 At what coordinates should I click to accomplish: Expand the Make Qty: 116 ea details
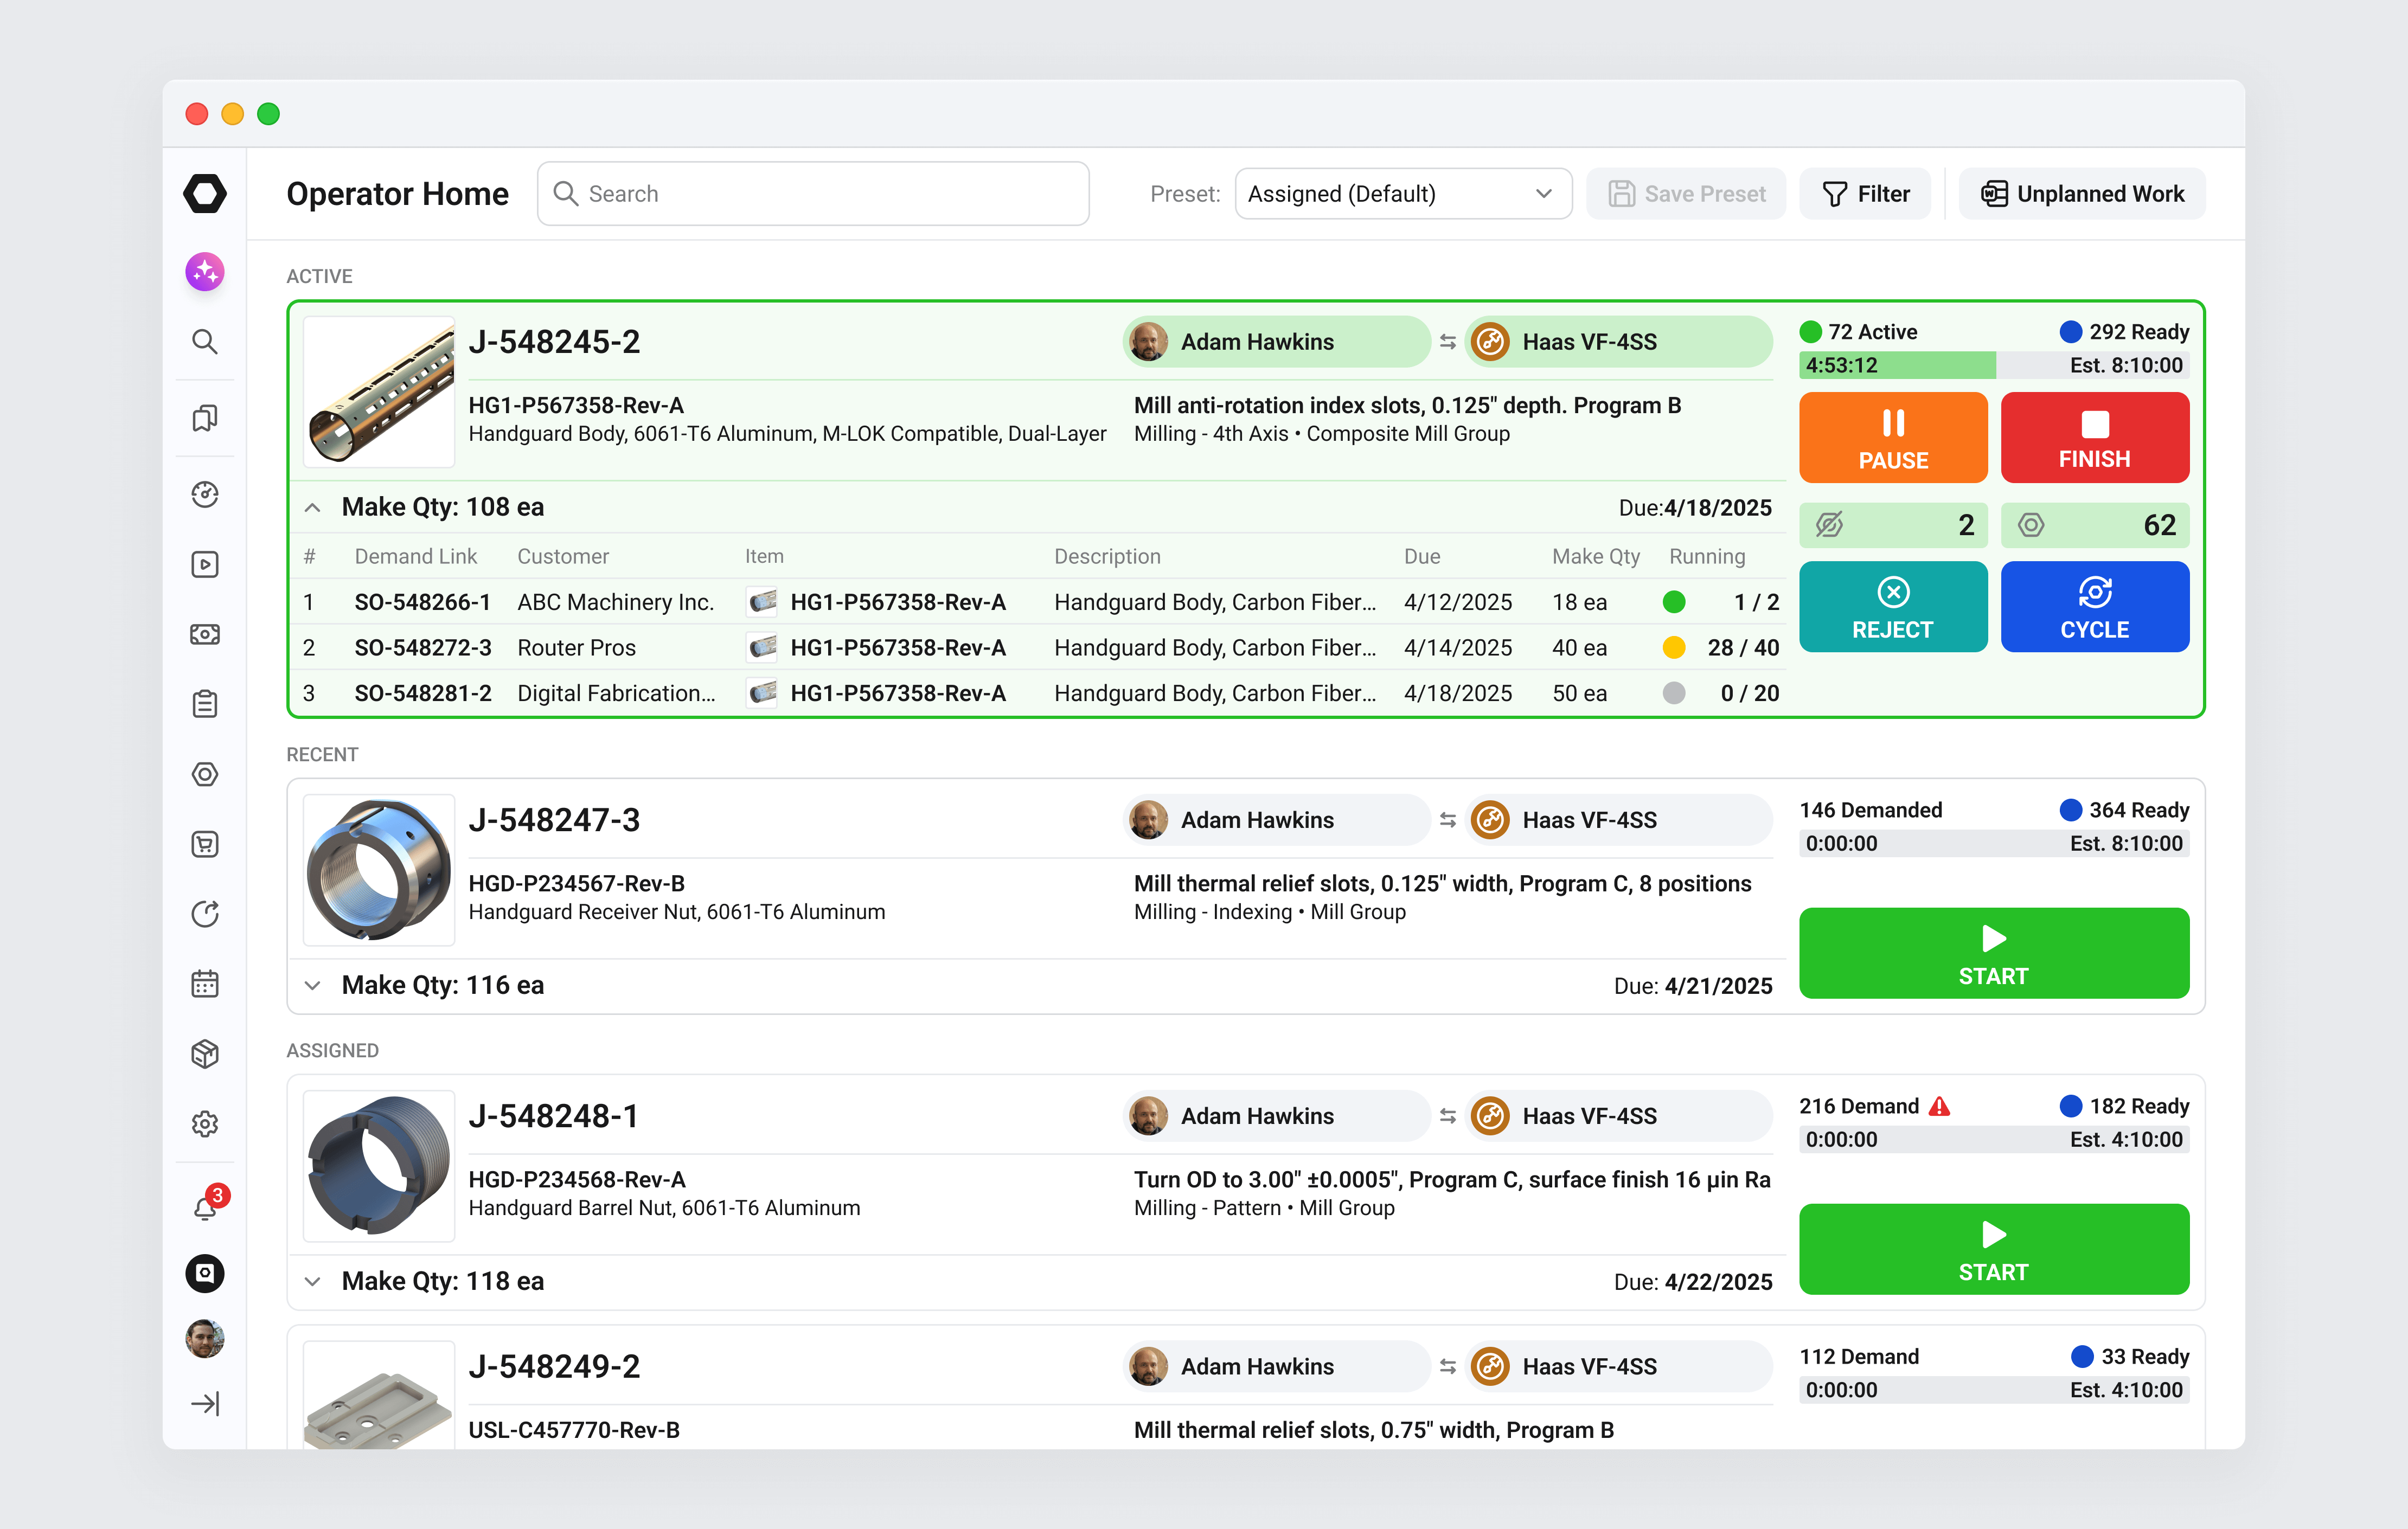click(313, 986)
